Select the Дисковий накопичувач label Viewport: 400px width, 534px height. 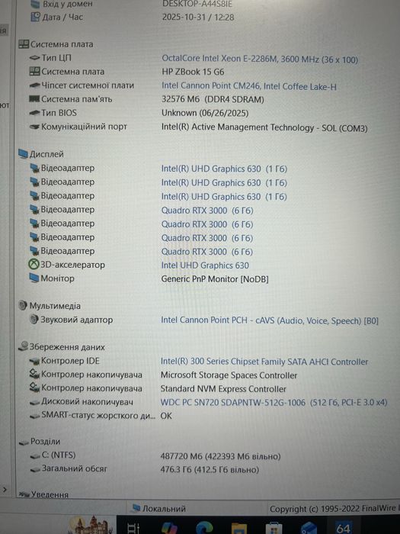(x=87, y=402)
